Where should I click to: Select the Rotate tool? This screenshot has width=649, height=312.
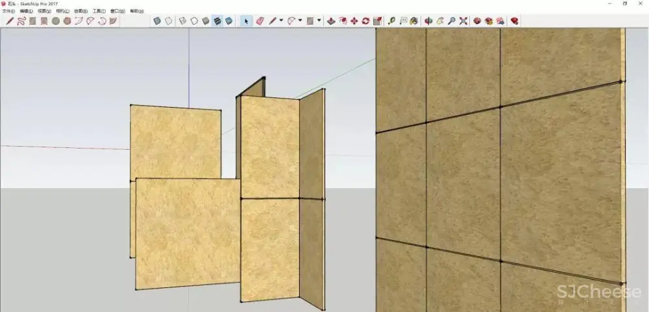click(365, 21)
